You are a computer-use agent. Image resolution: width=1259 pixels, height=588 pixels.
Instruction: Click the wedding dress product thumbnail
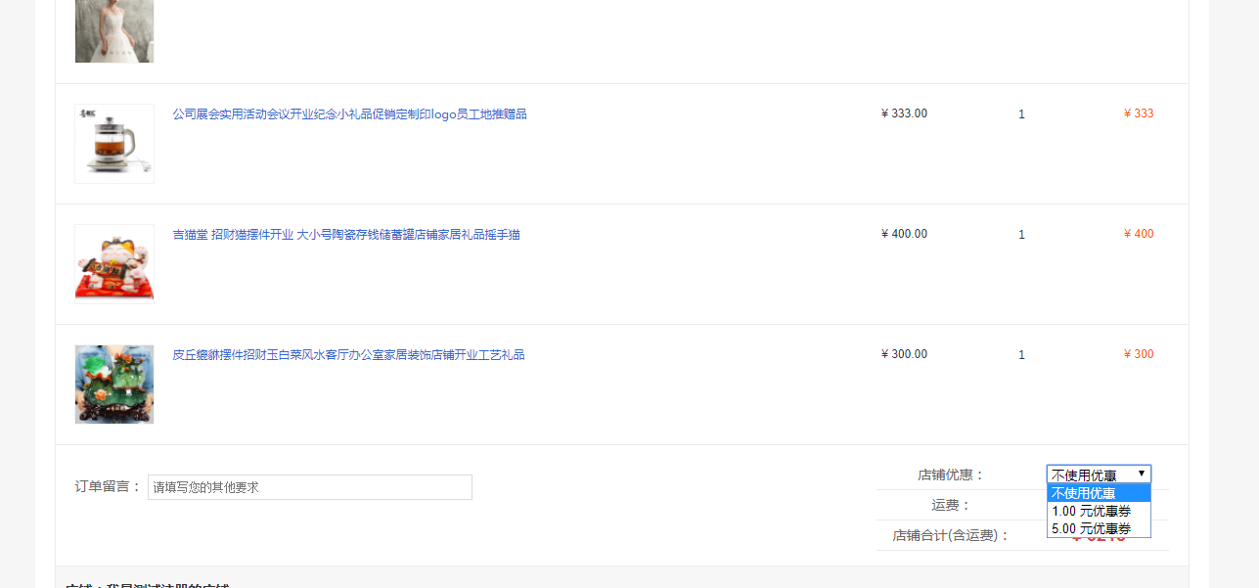click(114, 29)
